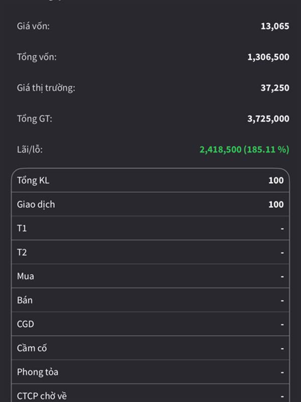The width and height of the screenshot is (301, 402).
Task: Select the 37,250 market price value
Action: 274,88
